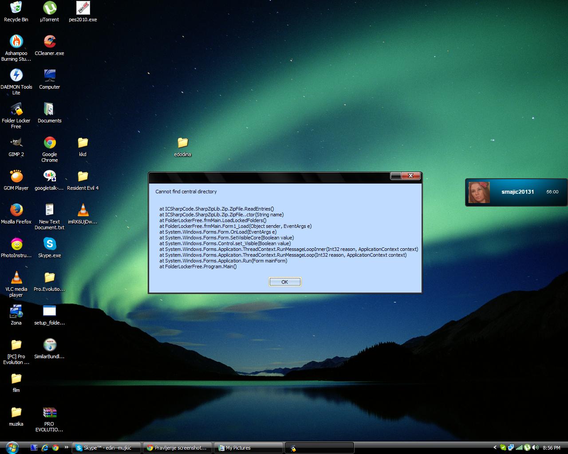568x454 pixels.
Task: Select the PhotoInstrument desktop icon
Action: (16, 248)
